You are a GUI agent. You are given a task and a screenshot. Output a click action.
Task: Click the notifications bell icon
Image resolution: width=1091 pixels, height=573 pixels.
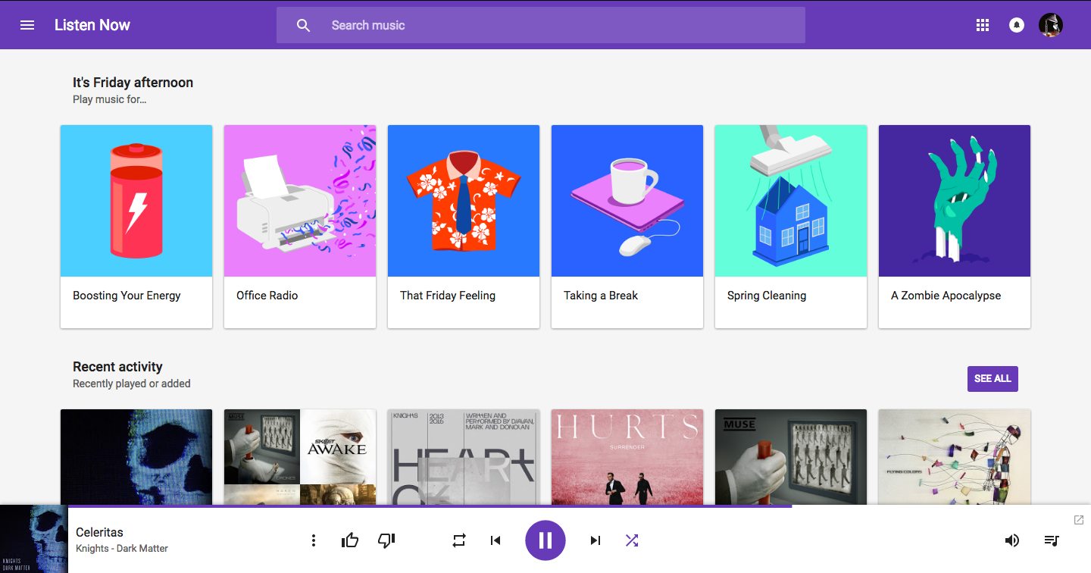tap(1017, 25)
